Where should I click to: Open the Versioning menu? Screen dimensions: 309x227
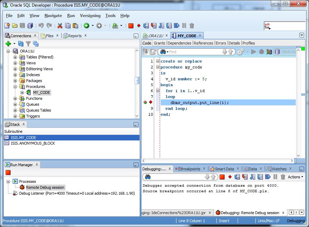90,16
